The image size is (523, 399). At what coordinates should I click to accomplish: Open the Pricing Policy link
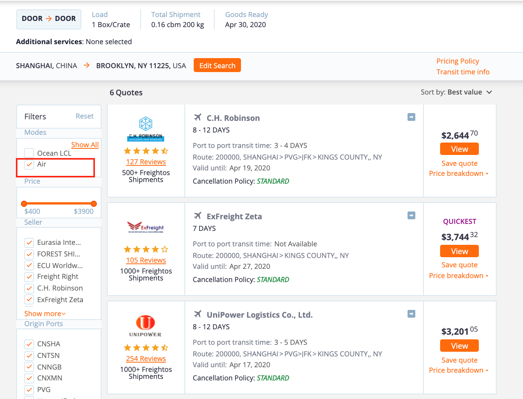(458, 61)
